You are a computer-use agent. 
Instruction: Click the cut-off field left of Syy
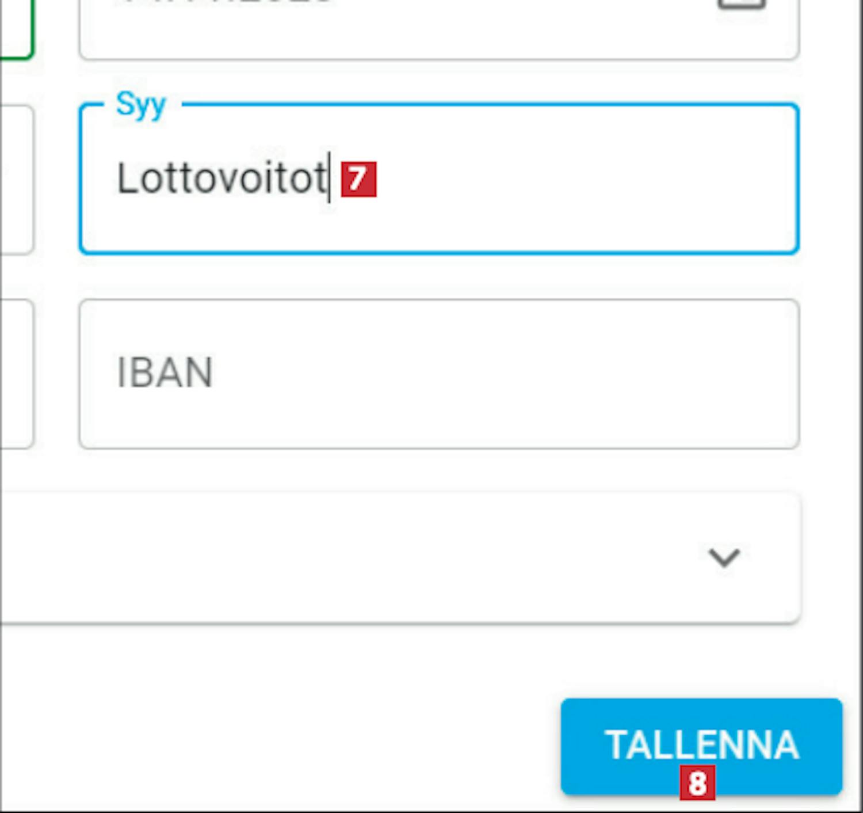(x=16, y=178)
